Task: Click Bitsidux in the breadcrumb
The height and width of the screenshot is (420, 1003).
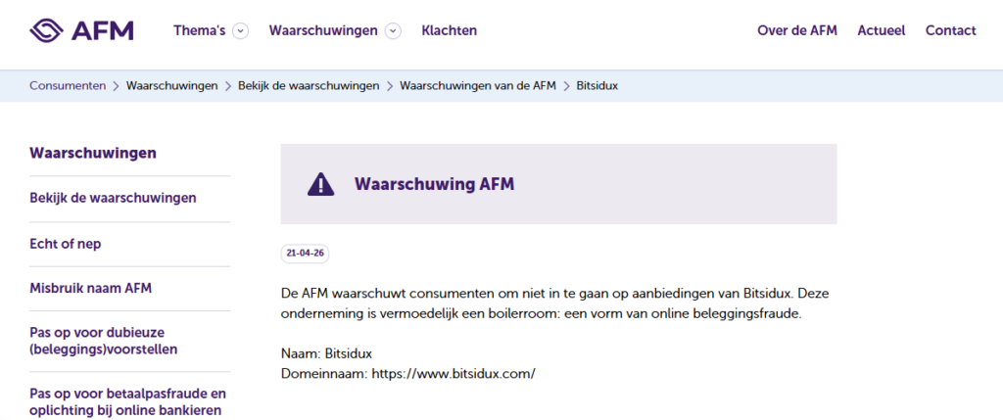Action: pyautogui.click(x=597, y=85)
